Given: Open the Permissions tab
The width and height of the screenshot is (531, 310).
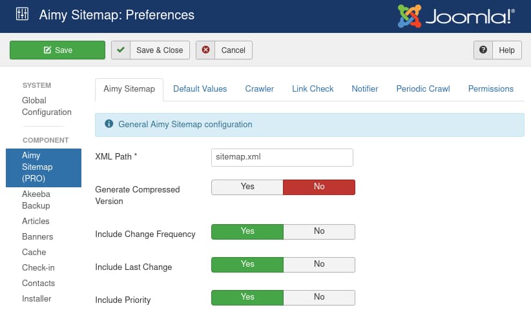Looking at the screenshot, I should point(491,88).
